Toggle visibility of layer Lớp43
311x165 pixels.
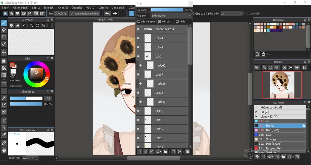pyautogui.click(x=138, y=47)
